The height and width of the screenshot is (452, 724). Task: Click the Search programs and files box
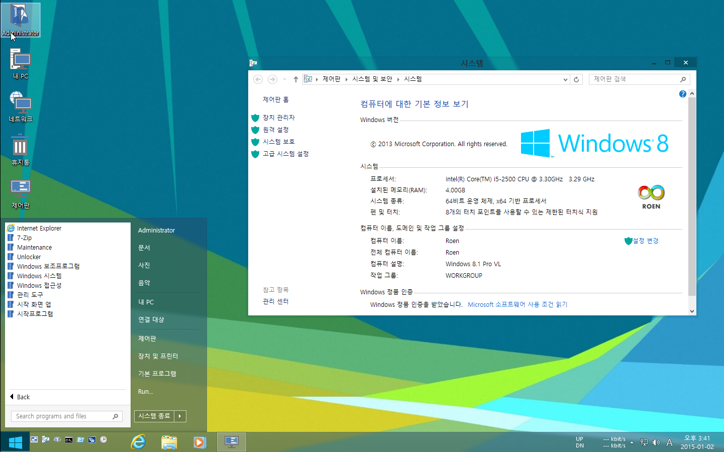[67, 416]
